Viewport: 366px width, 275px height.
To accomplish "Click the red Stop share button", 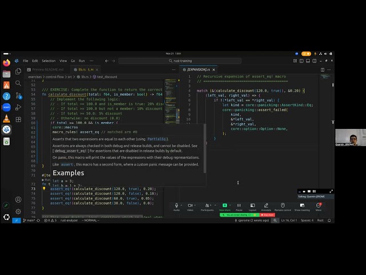I will pos(267,215).
